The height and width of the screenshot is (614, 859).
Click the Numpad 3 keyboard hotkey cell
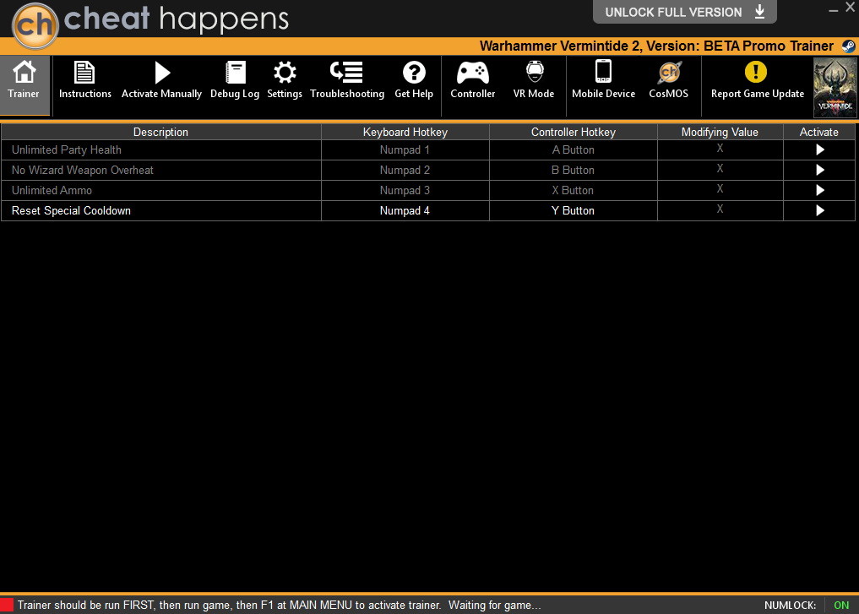405,191
